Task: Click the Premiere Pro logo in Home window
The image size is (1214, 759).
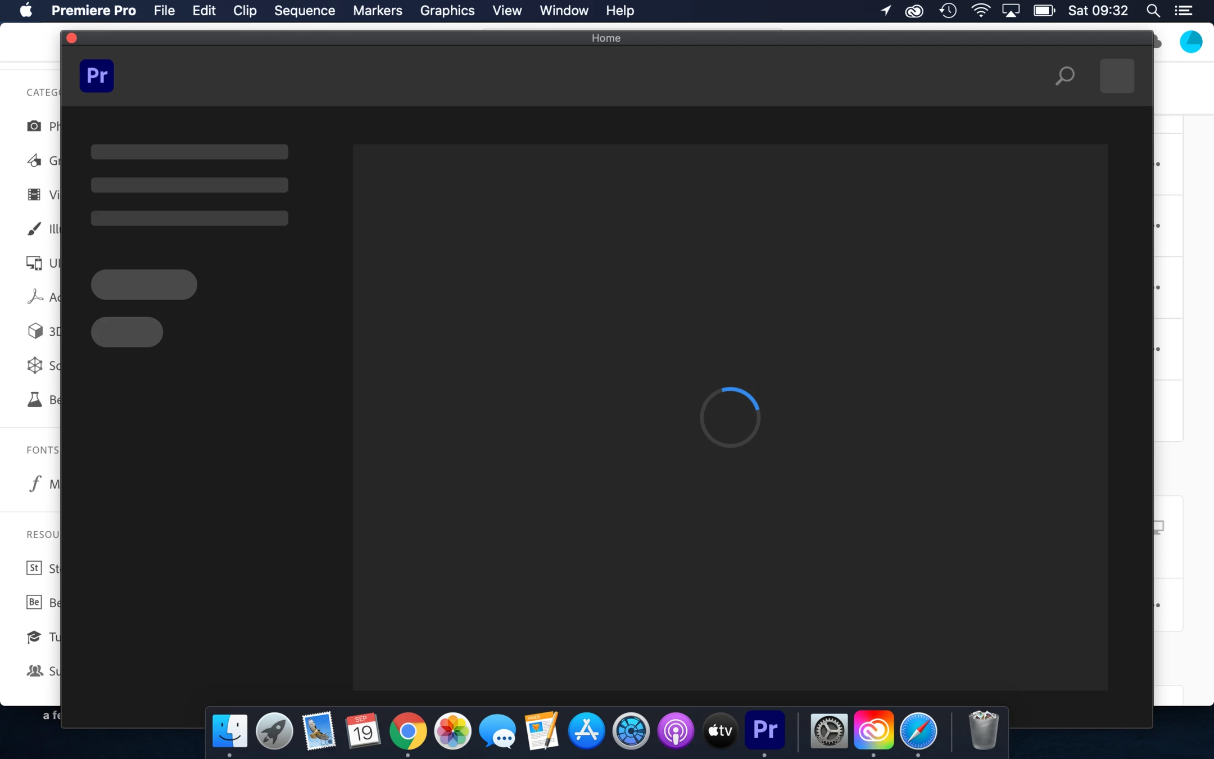Action: tap(97, 75)
